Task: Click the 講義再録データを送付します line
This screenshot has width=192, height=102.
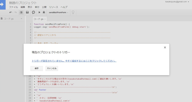Action: coord(52,81)
